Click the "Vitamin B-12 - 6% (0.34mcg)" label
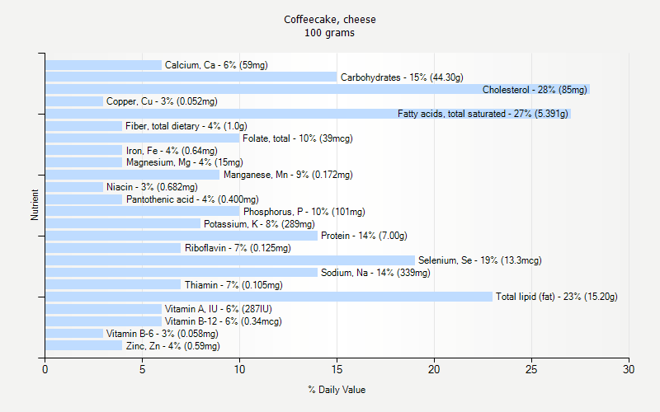The image size is (660, 412). [x=223, y=321]
